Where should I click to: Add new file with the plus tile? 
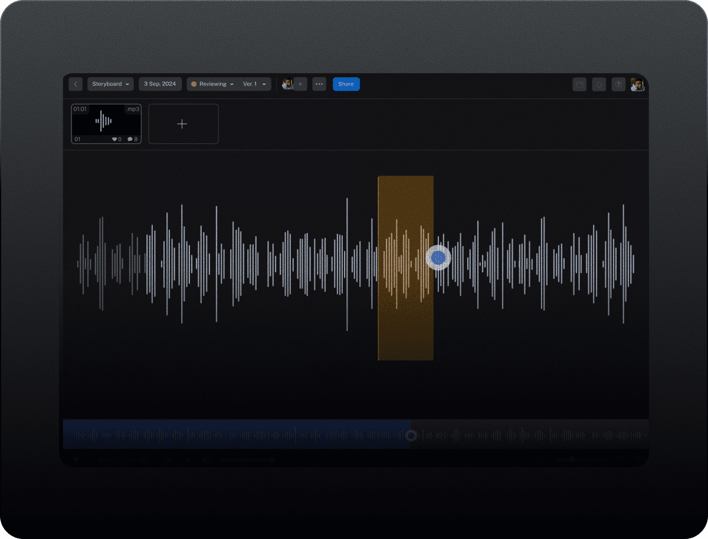(x=183, y=124)
